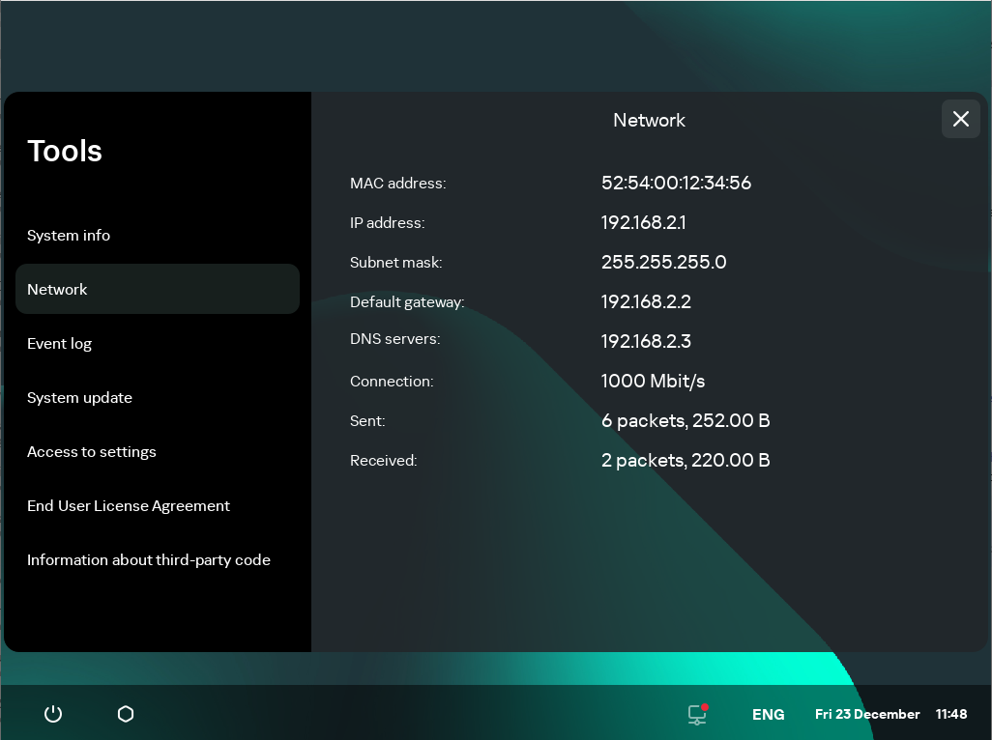Viewport: 992px width, 740px height.
Task: Click the clock showing 11:48
Action: pos(951,714)
